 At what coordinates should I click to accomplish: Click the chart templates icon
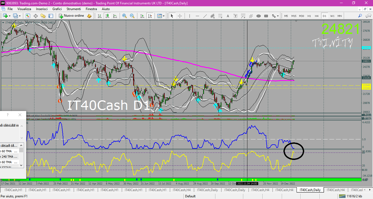tap(159, 16)
